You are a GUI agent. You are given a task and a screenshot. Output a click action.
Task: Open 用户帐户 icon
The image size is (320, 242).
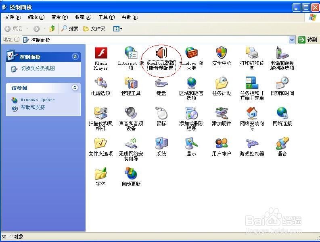click(222, 143)
